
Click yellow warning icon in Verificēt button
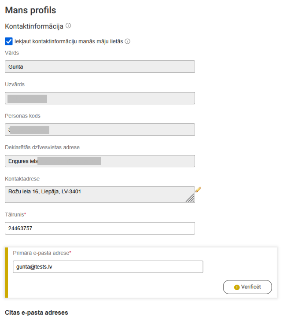[x=236, y=287]
